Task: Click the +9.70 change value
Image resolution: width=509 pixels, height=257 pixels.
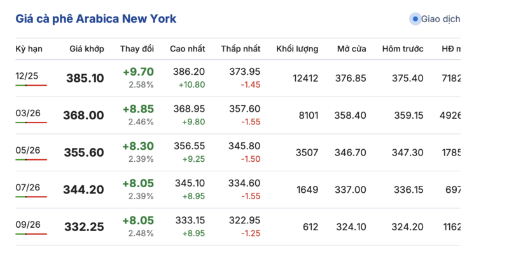Action: 138,72
